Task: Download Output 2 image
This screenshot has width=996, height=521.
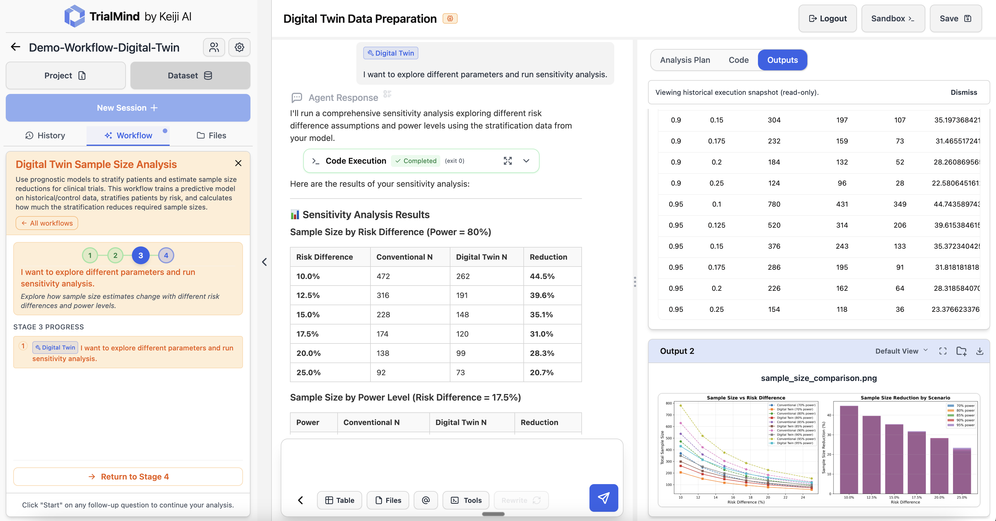Action: (x=979, y=351)
